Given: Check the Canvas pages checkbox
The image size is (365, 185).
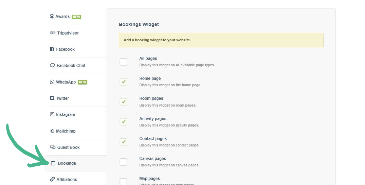Looking at the screenshot, I should coord(123,162).
